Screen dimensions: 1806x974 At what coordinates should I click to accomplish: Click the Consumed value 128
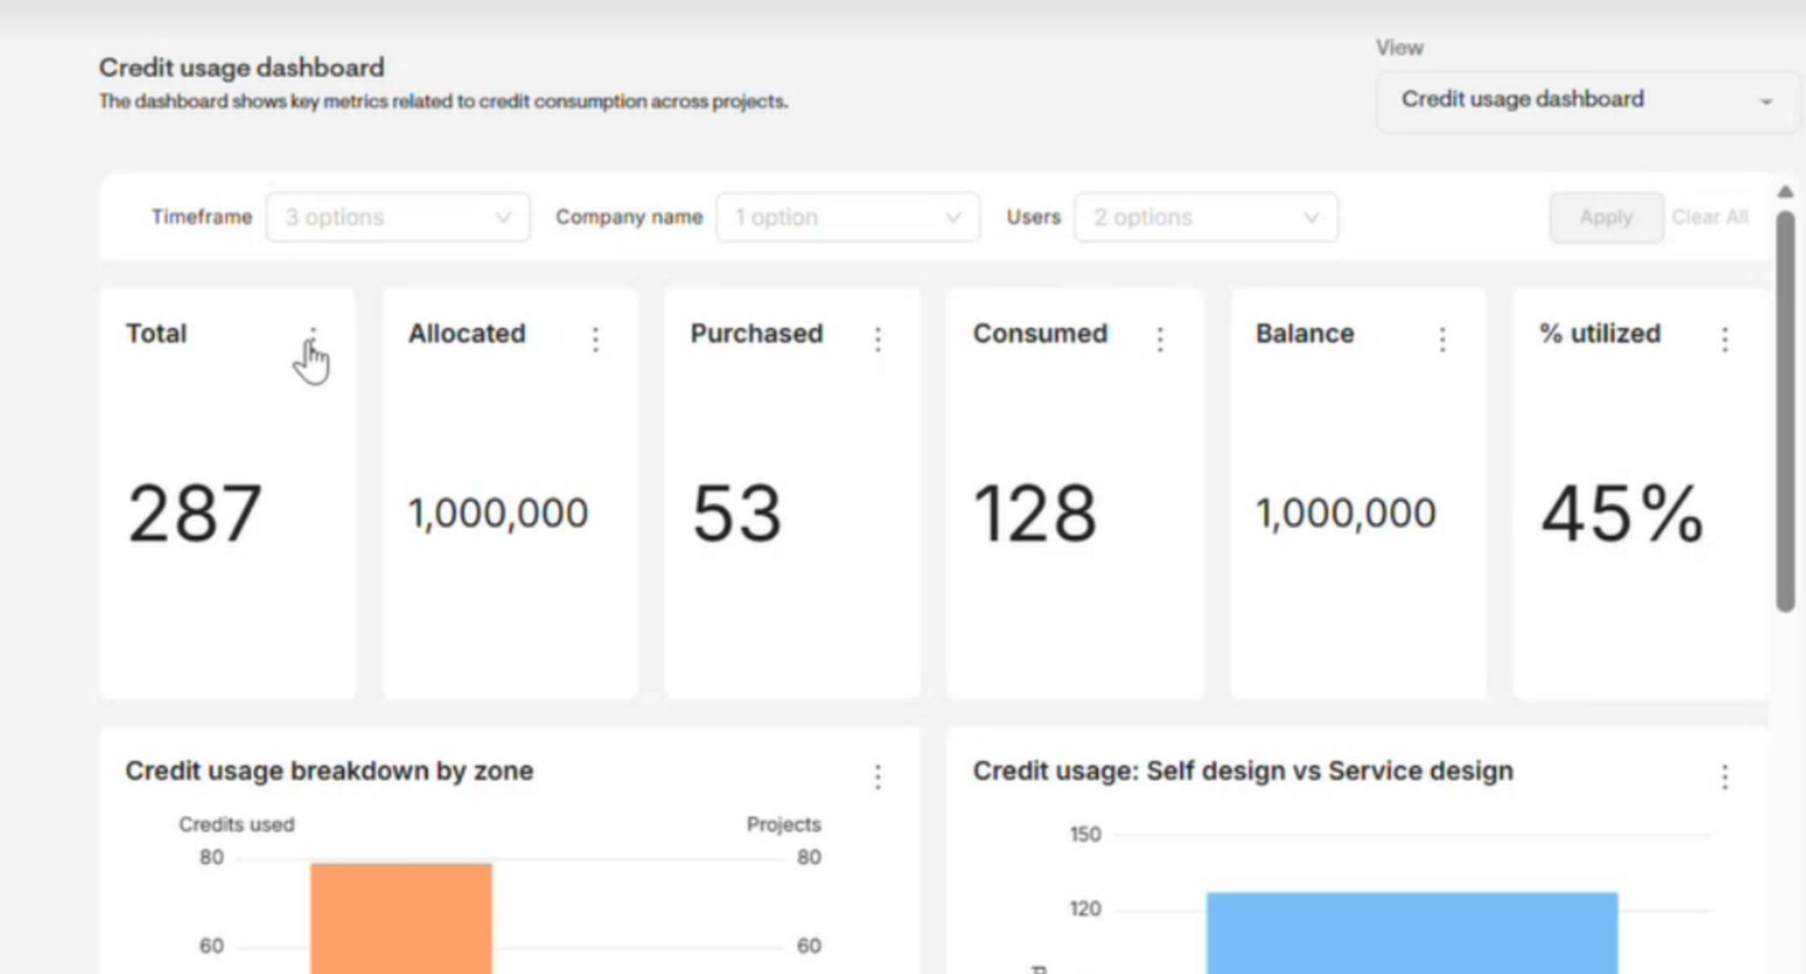(1035, 513)
